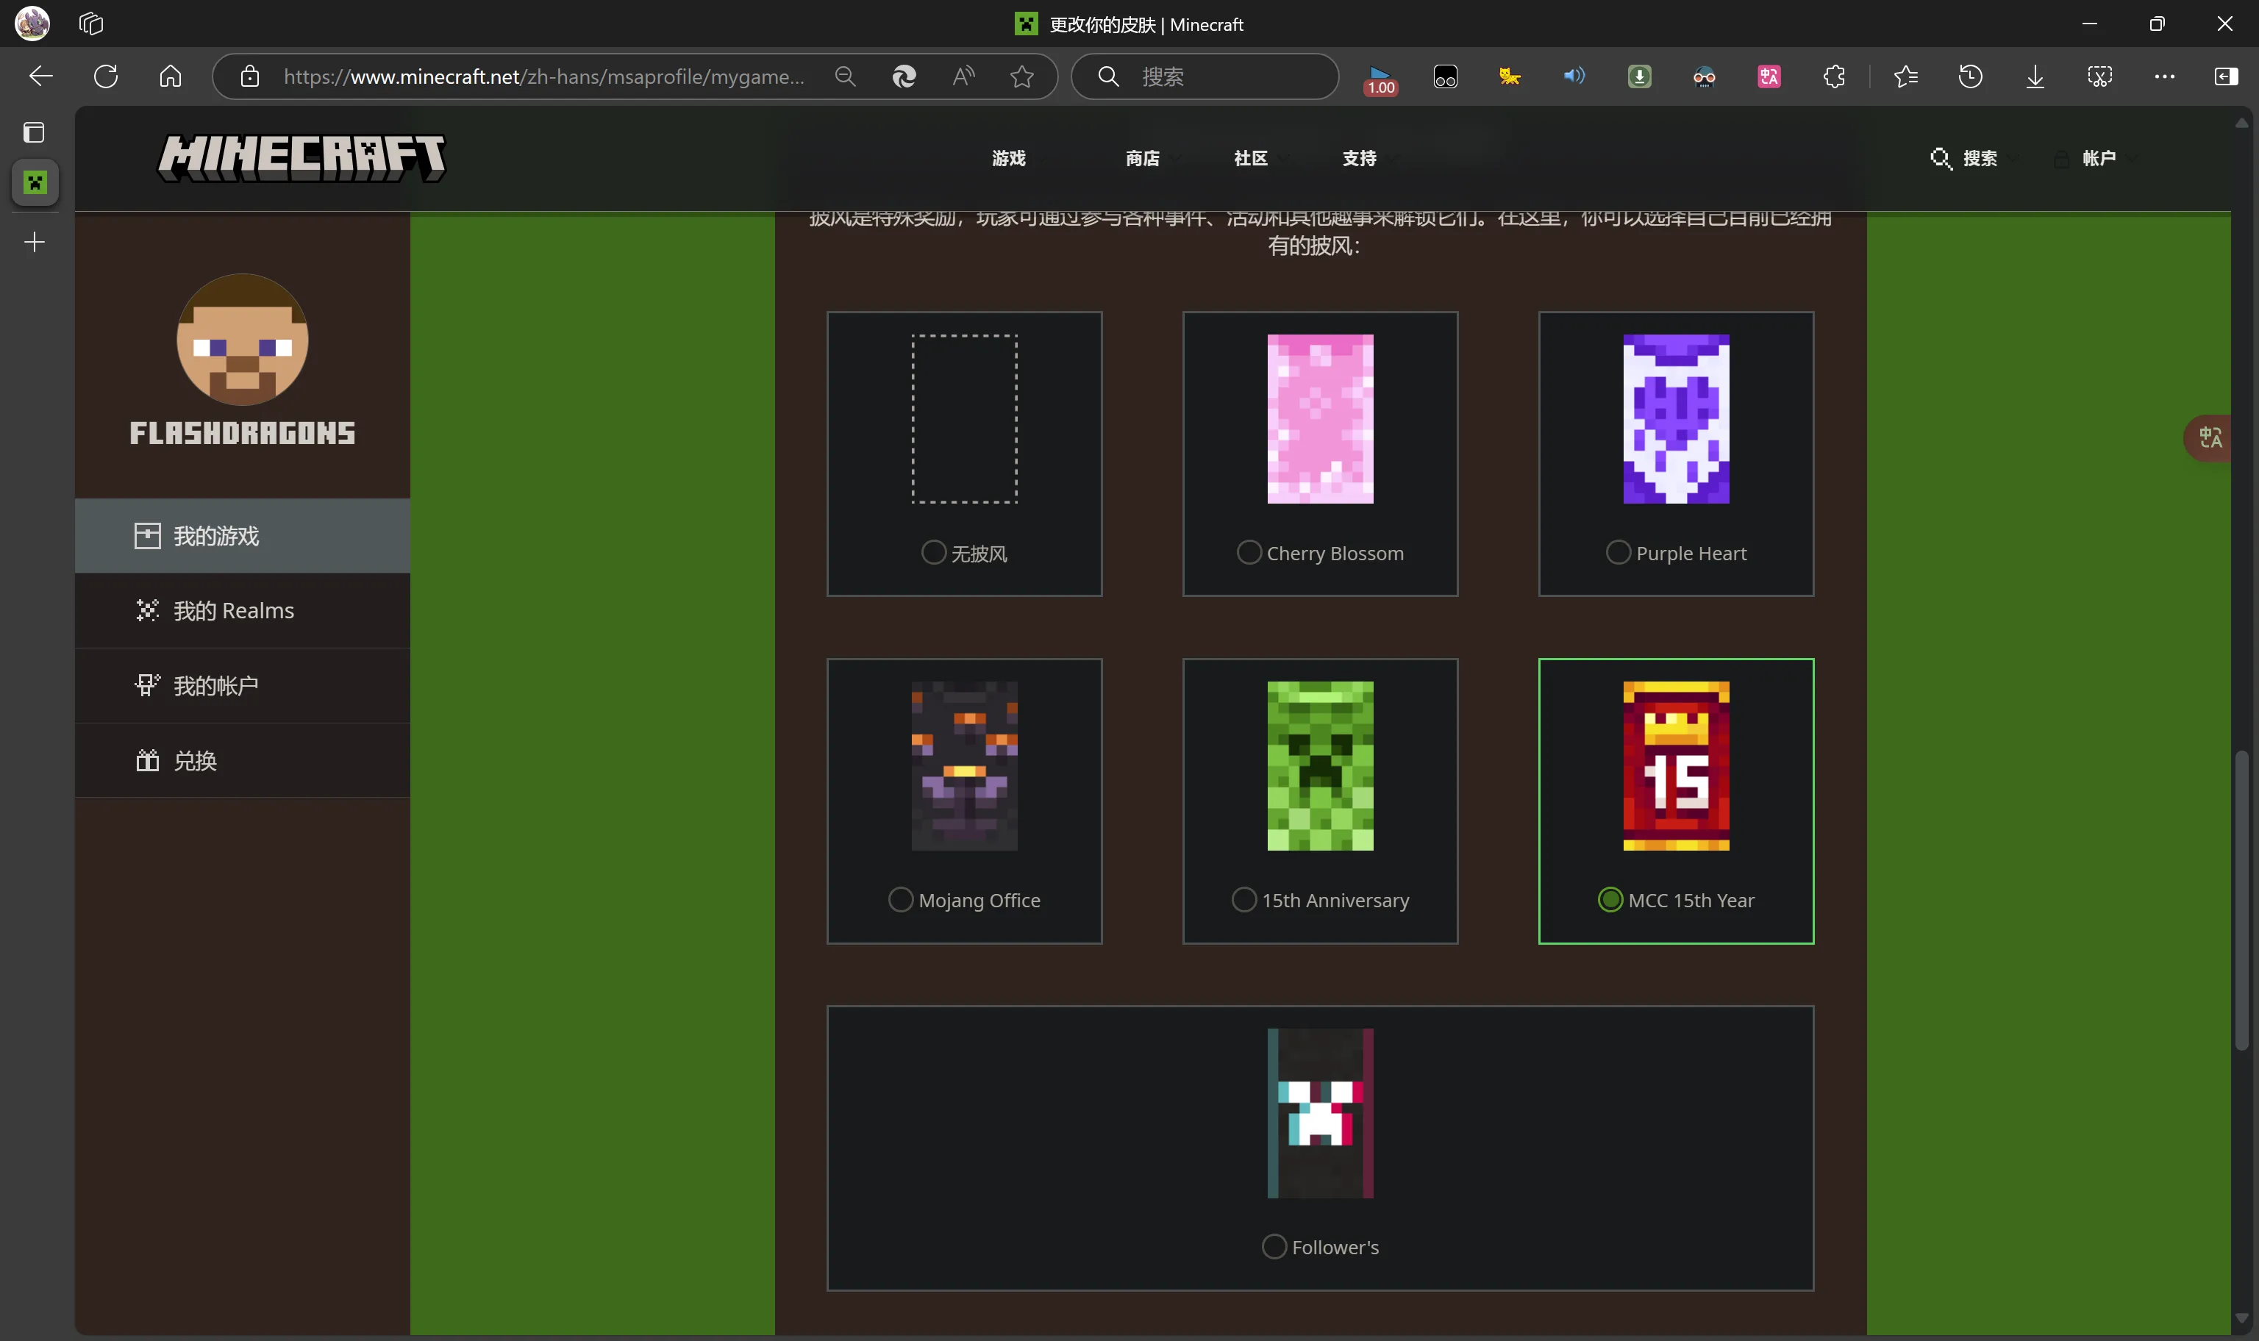
Task: Click the scrollbar down arrow
Action: click(x=2242, y=1318)
